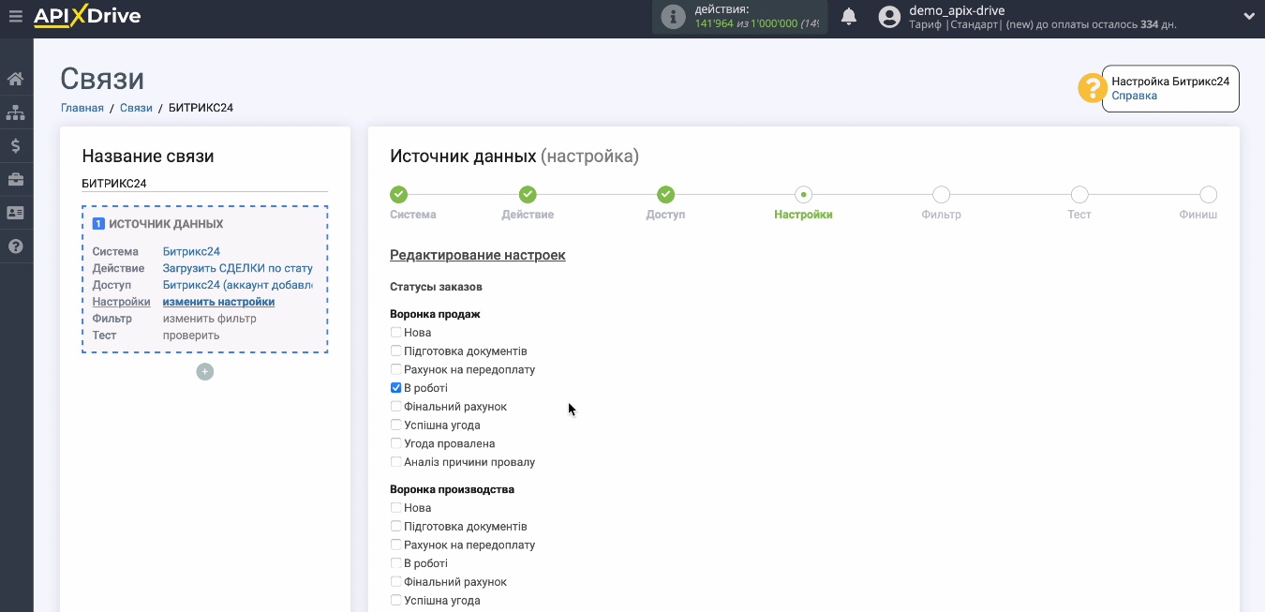This screenshot has height=612, width=1265.
Task: Click the Система step label
Action: point(413,215)
